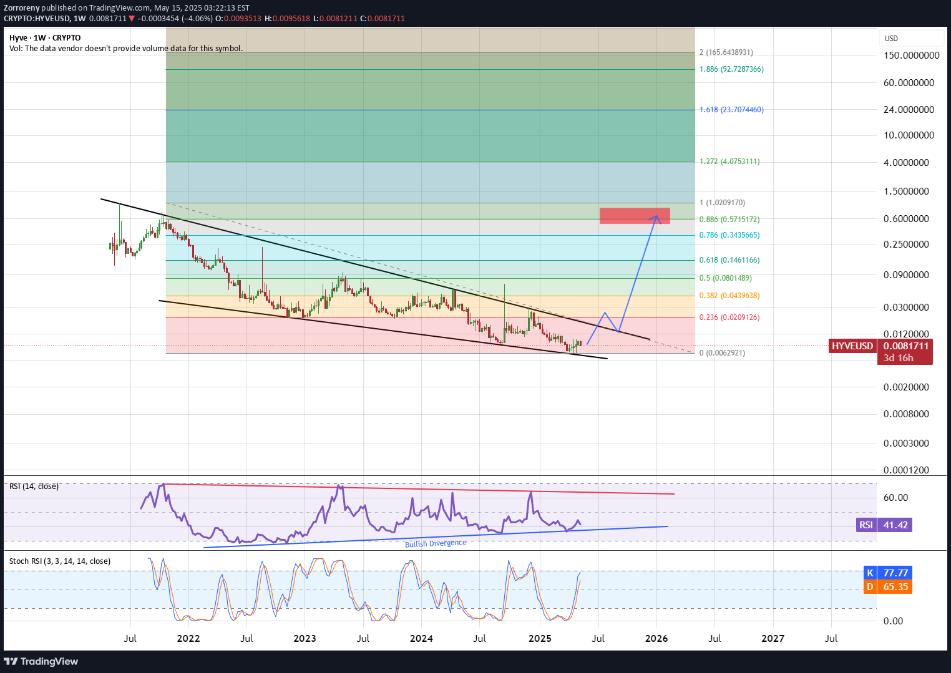Open the USD currency selector
Viewport: 951px width, 673px height.
point(891,39)
